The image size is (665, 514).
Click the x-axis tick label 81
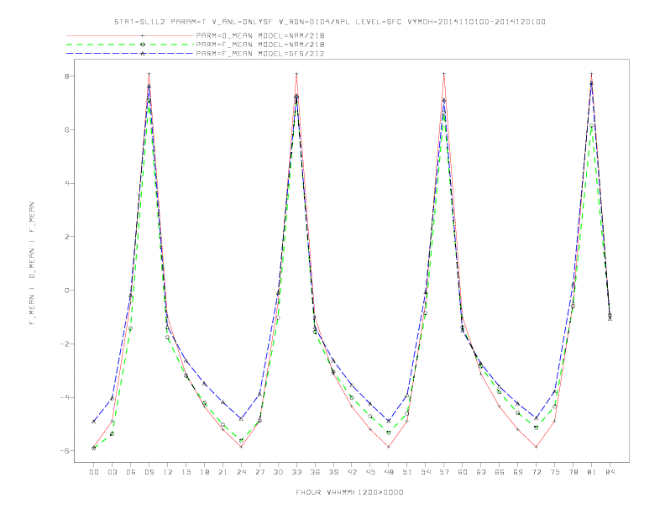(592, 472)
